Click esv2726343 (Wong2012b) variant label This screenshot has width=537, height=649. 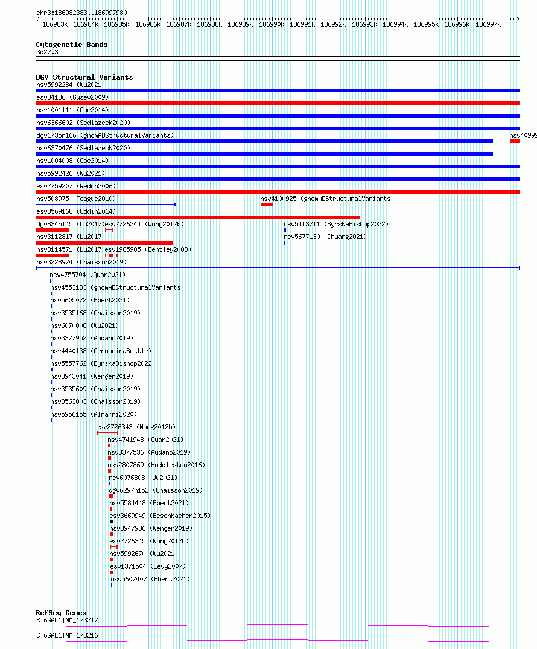point(136,427)
